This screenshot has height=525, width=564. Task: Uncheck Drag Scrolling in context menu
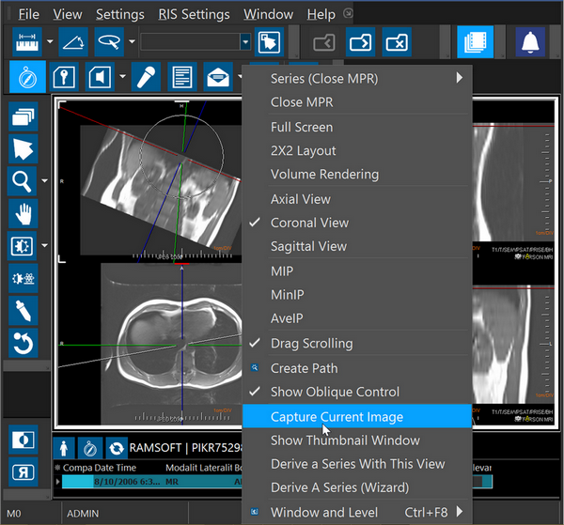311,344
